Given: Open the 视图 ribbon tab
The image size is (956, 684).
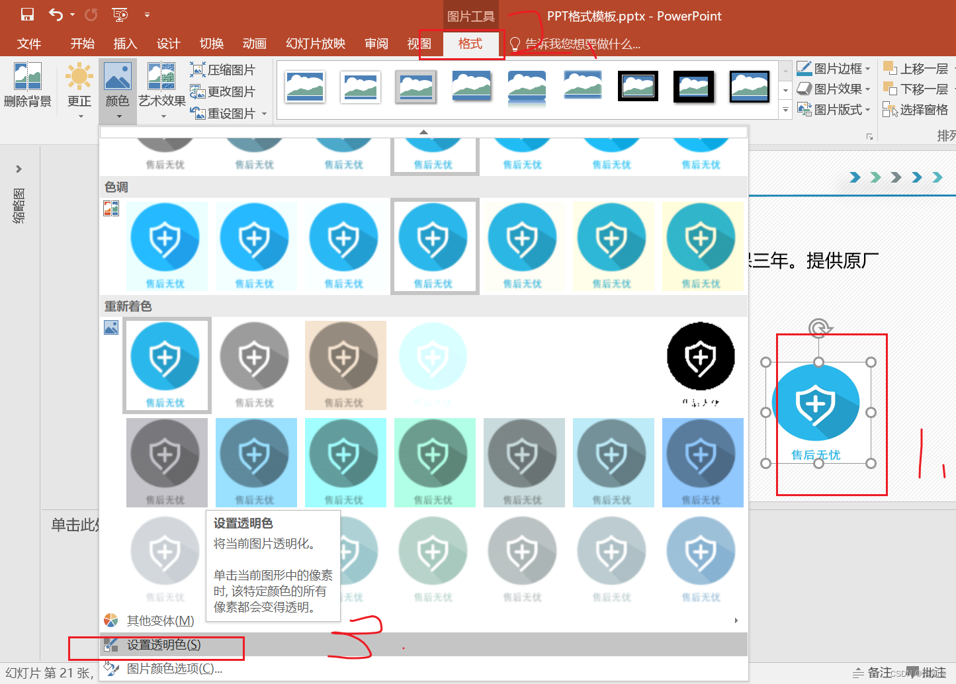Looking at the screenshot, I should (419, 44).
